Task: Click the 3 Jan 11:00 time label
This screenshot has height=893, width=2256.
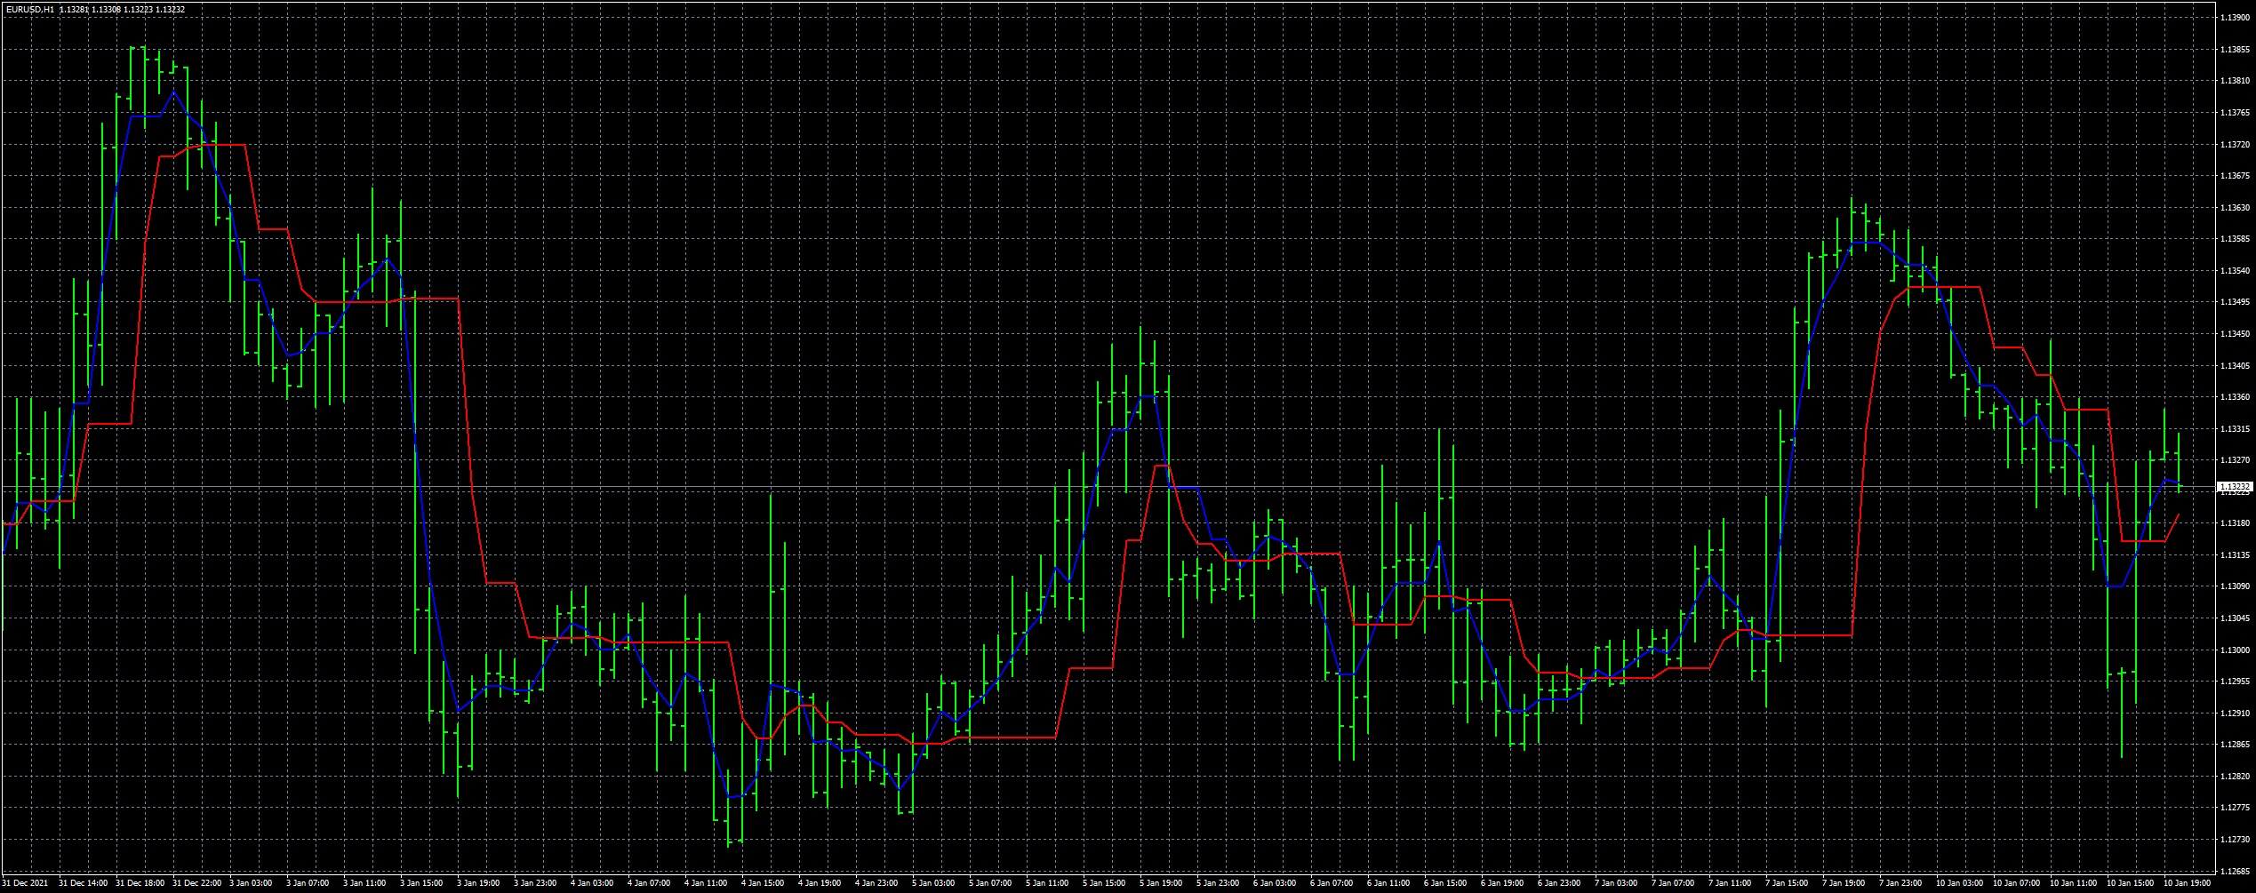Action: (365, 883)
